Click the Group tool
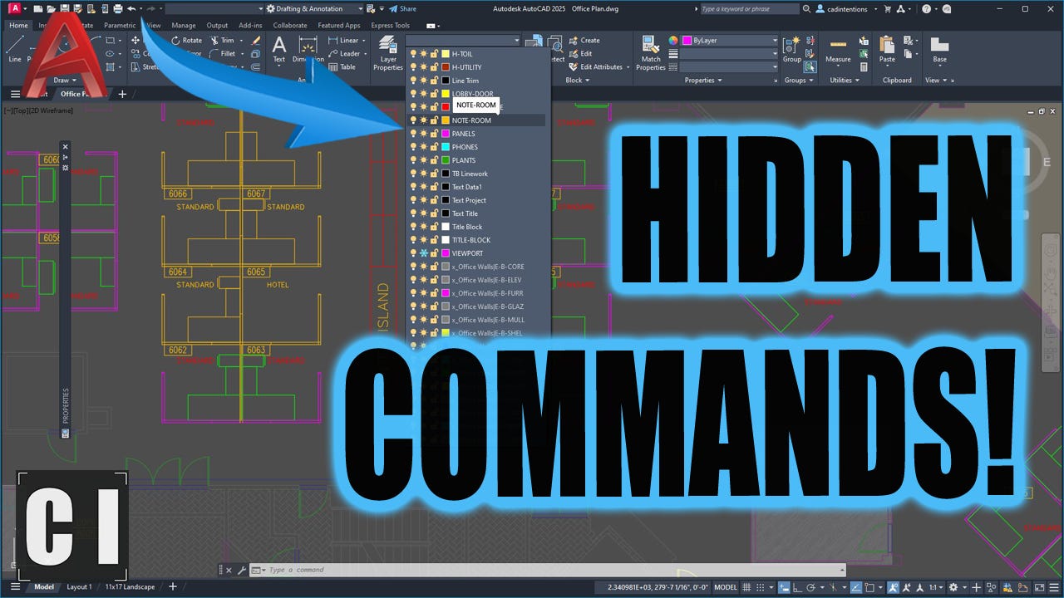The image size is (1064, 598). pos(792,50)
